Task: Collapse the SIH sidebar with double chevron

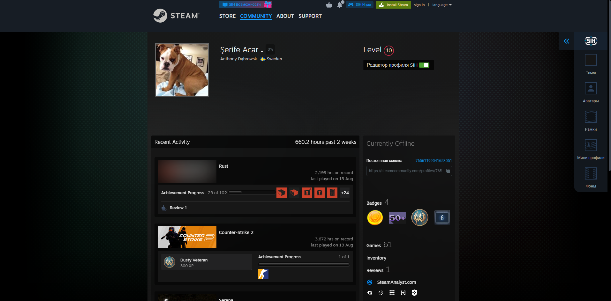Action: 567,41
